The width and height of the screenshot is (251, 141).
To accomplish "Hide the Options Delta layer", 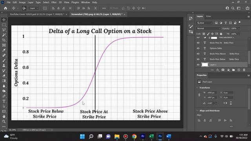I will point(198,48).
